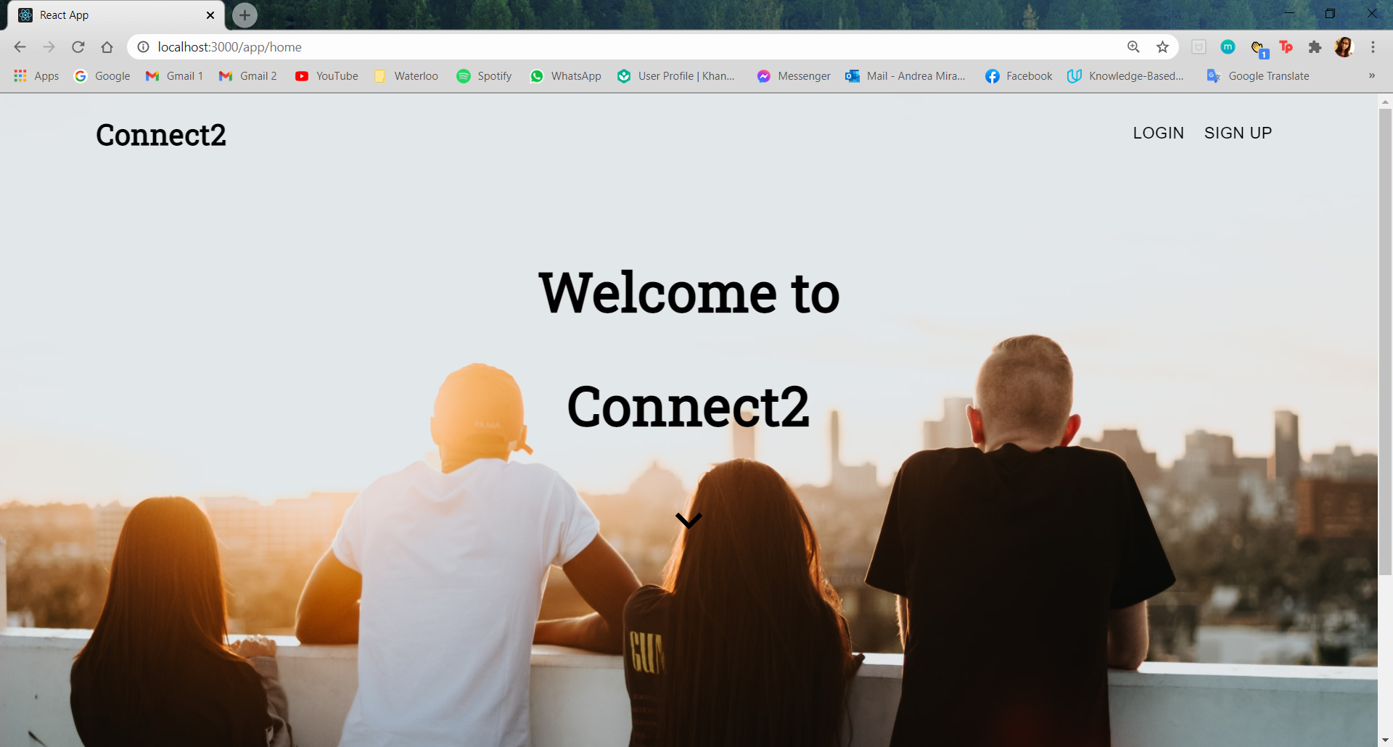1393x747 pixels.
Task: Open the Apps grid shortcut
Action: 36,76
